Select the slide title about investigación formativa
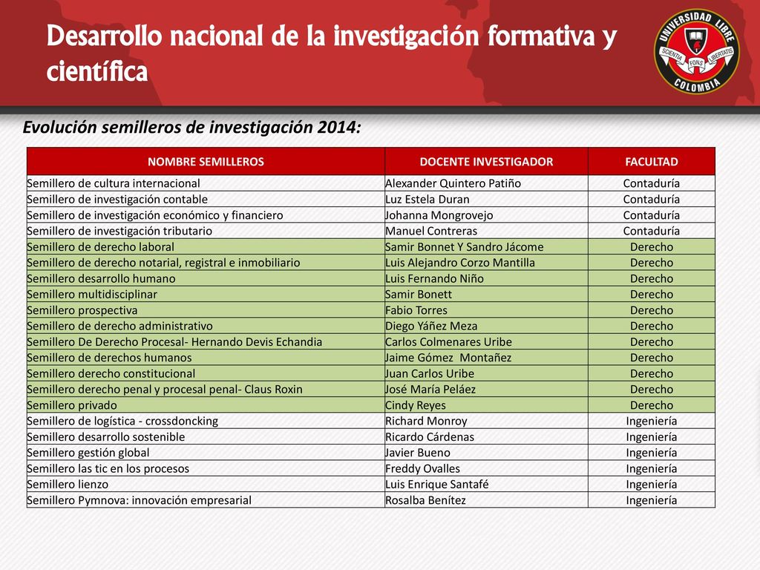Screen dimensions: 760x570 pos(332,53)
